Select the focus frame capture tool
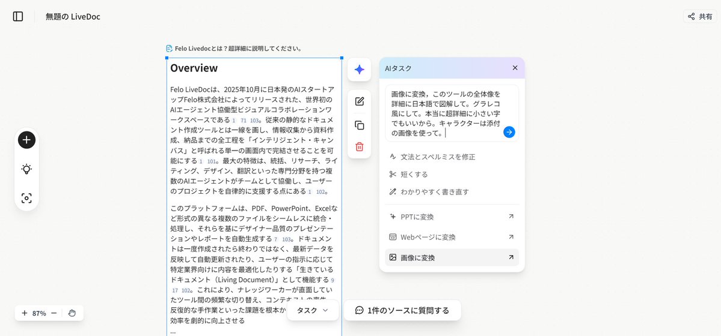Image resolution: width=721 pixels, height=336 pixels. 26,198
